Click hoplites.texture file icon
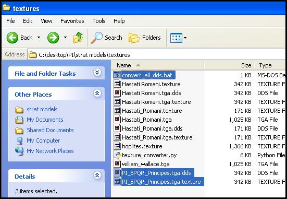The image size is (287, 199). coord(117,146)
